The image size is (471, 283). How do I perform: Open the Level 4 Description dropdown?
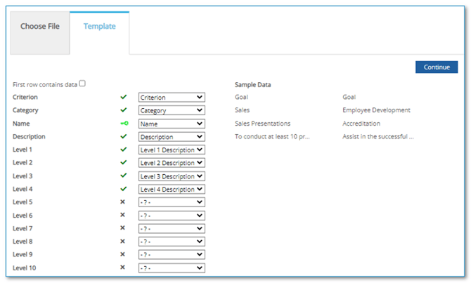(x=172, y=189)
